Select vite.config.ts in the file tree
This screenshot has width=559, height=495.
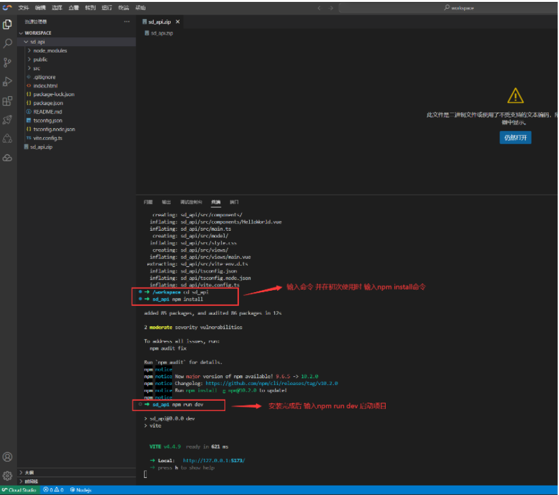(x=48, y=138)
